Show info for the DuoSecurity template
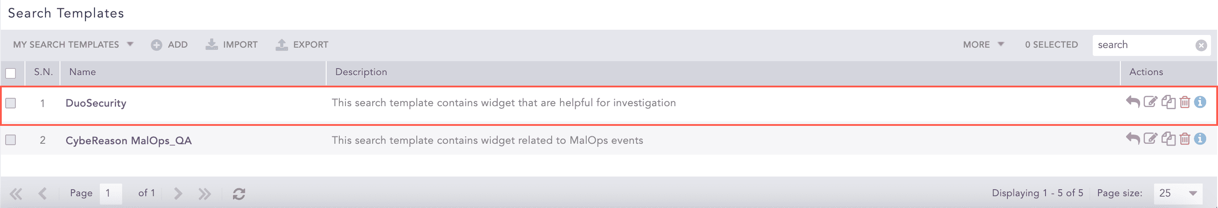Viewport: 1218px width, 208px height. tap(1200, 102)
